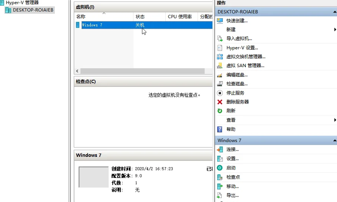The image size is (337, 202).
Task: Collapse the DESKTOP-ROIAIEB actions section
Action: [x=335, y=12]
